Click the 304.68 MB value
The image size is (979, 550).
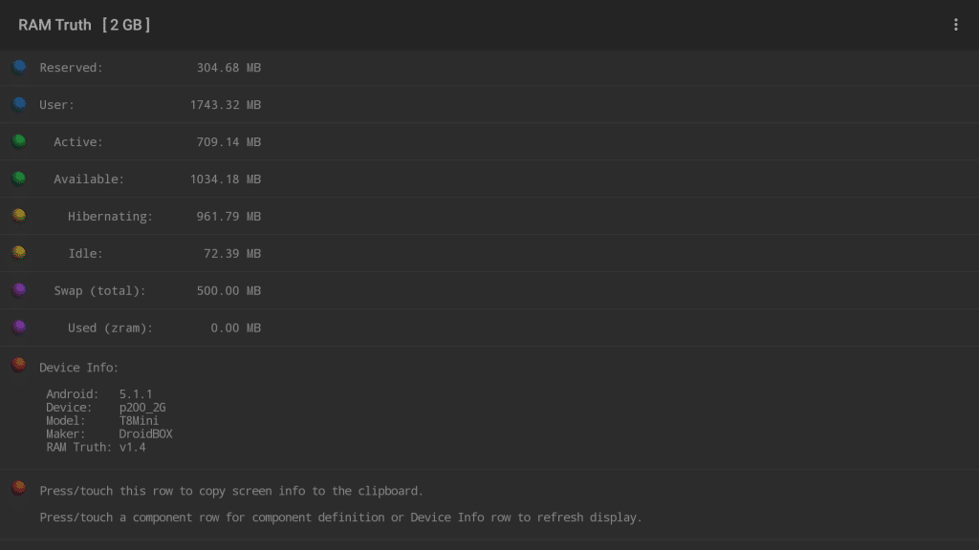pyautogui.click(x=228, y=68)
